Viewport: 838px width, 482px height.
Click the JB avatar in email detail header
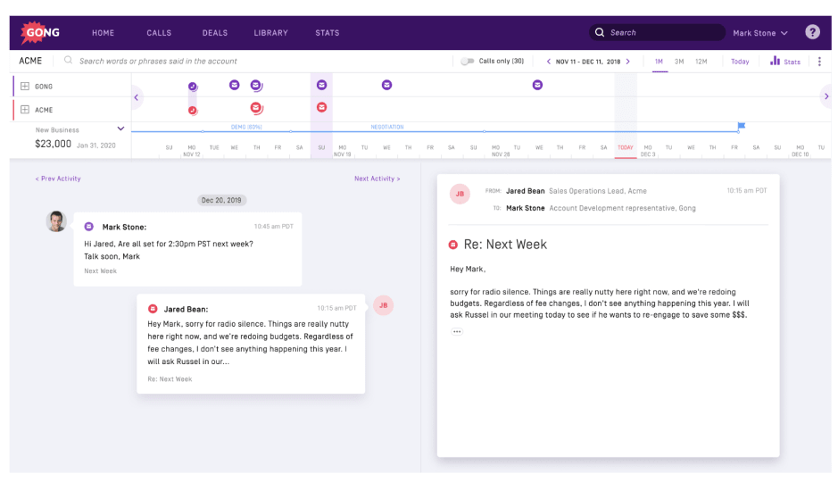tap(460, 194)
